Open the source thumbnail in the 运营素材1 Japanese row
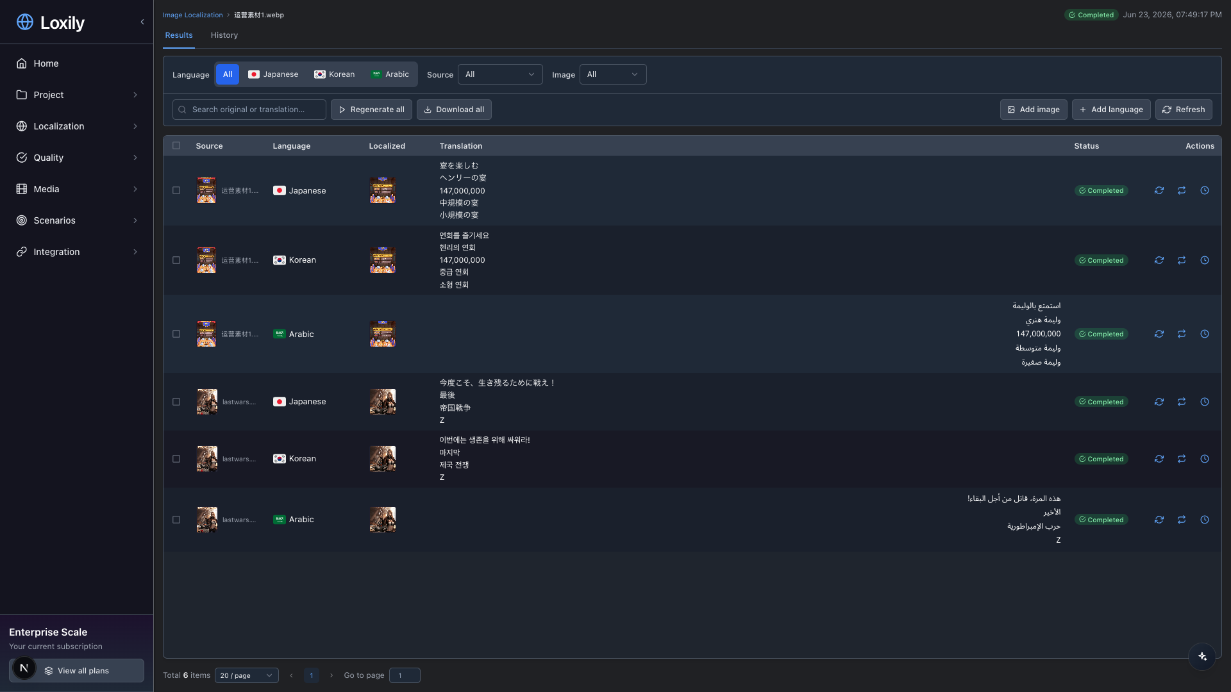Image resolution: width=1231 pixels, height=692 pixels. coord(206,190)
